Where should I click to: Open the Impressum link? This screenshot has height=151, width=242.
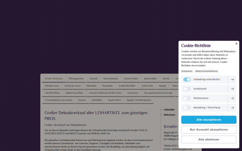tap(187, 71)
